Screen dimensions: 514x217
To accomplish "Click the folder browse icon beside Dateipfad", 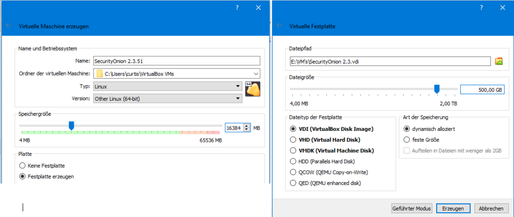I will pos(498,61).
